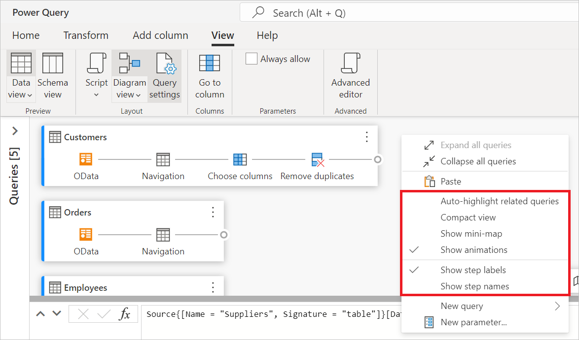Screen dimensions: 579x340
Task: Click the add-step circle in Orders query
Action: pos(224,235)
